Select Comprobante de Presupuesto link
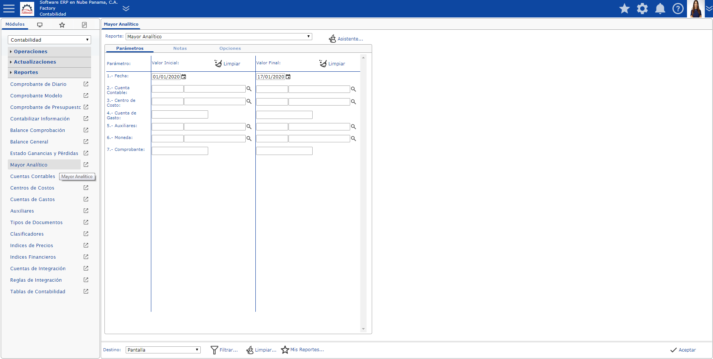This screenshot has width=713, height=359. tap(45, 107)
